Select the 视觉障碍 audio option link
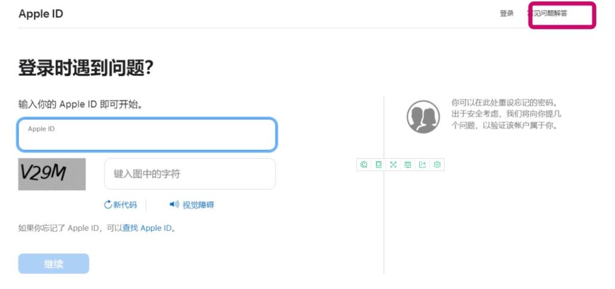 point(198,205)
